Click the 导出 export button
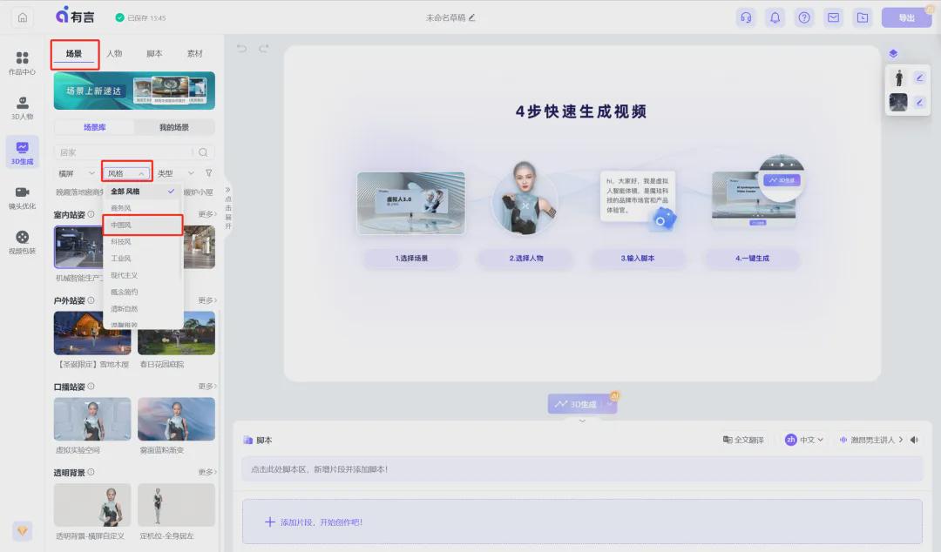This screenshot has width=941, height=552. click(906, 17)
